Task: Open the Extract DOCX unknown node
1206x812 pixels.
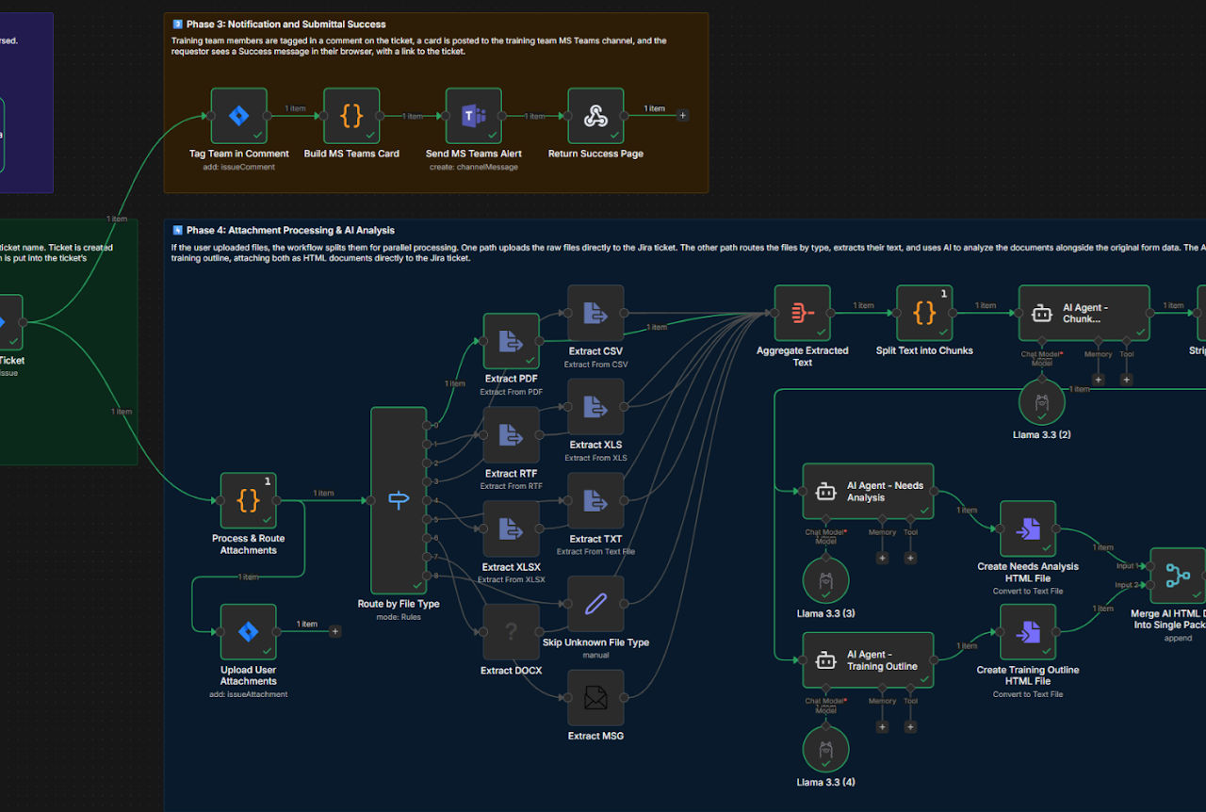Action: (511, 632)
